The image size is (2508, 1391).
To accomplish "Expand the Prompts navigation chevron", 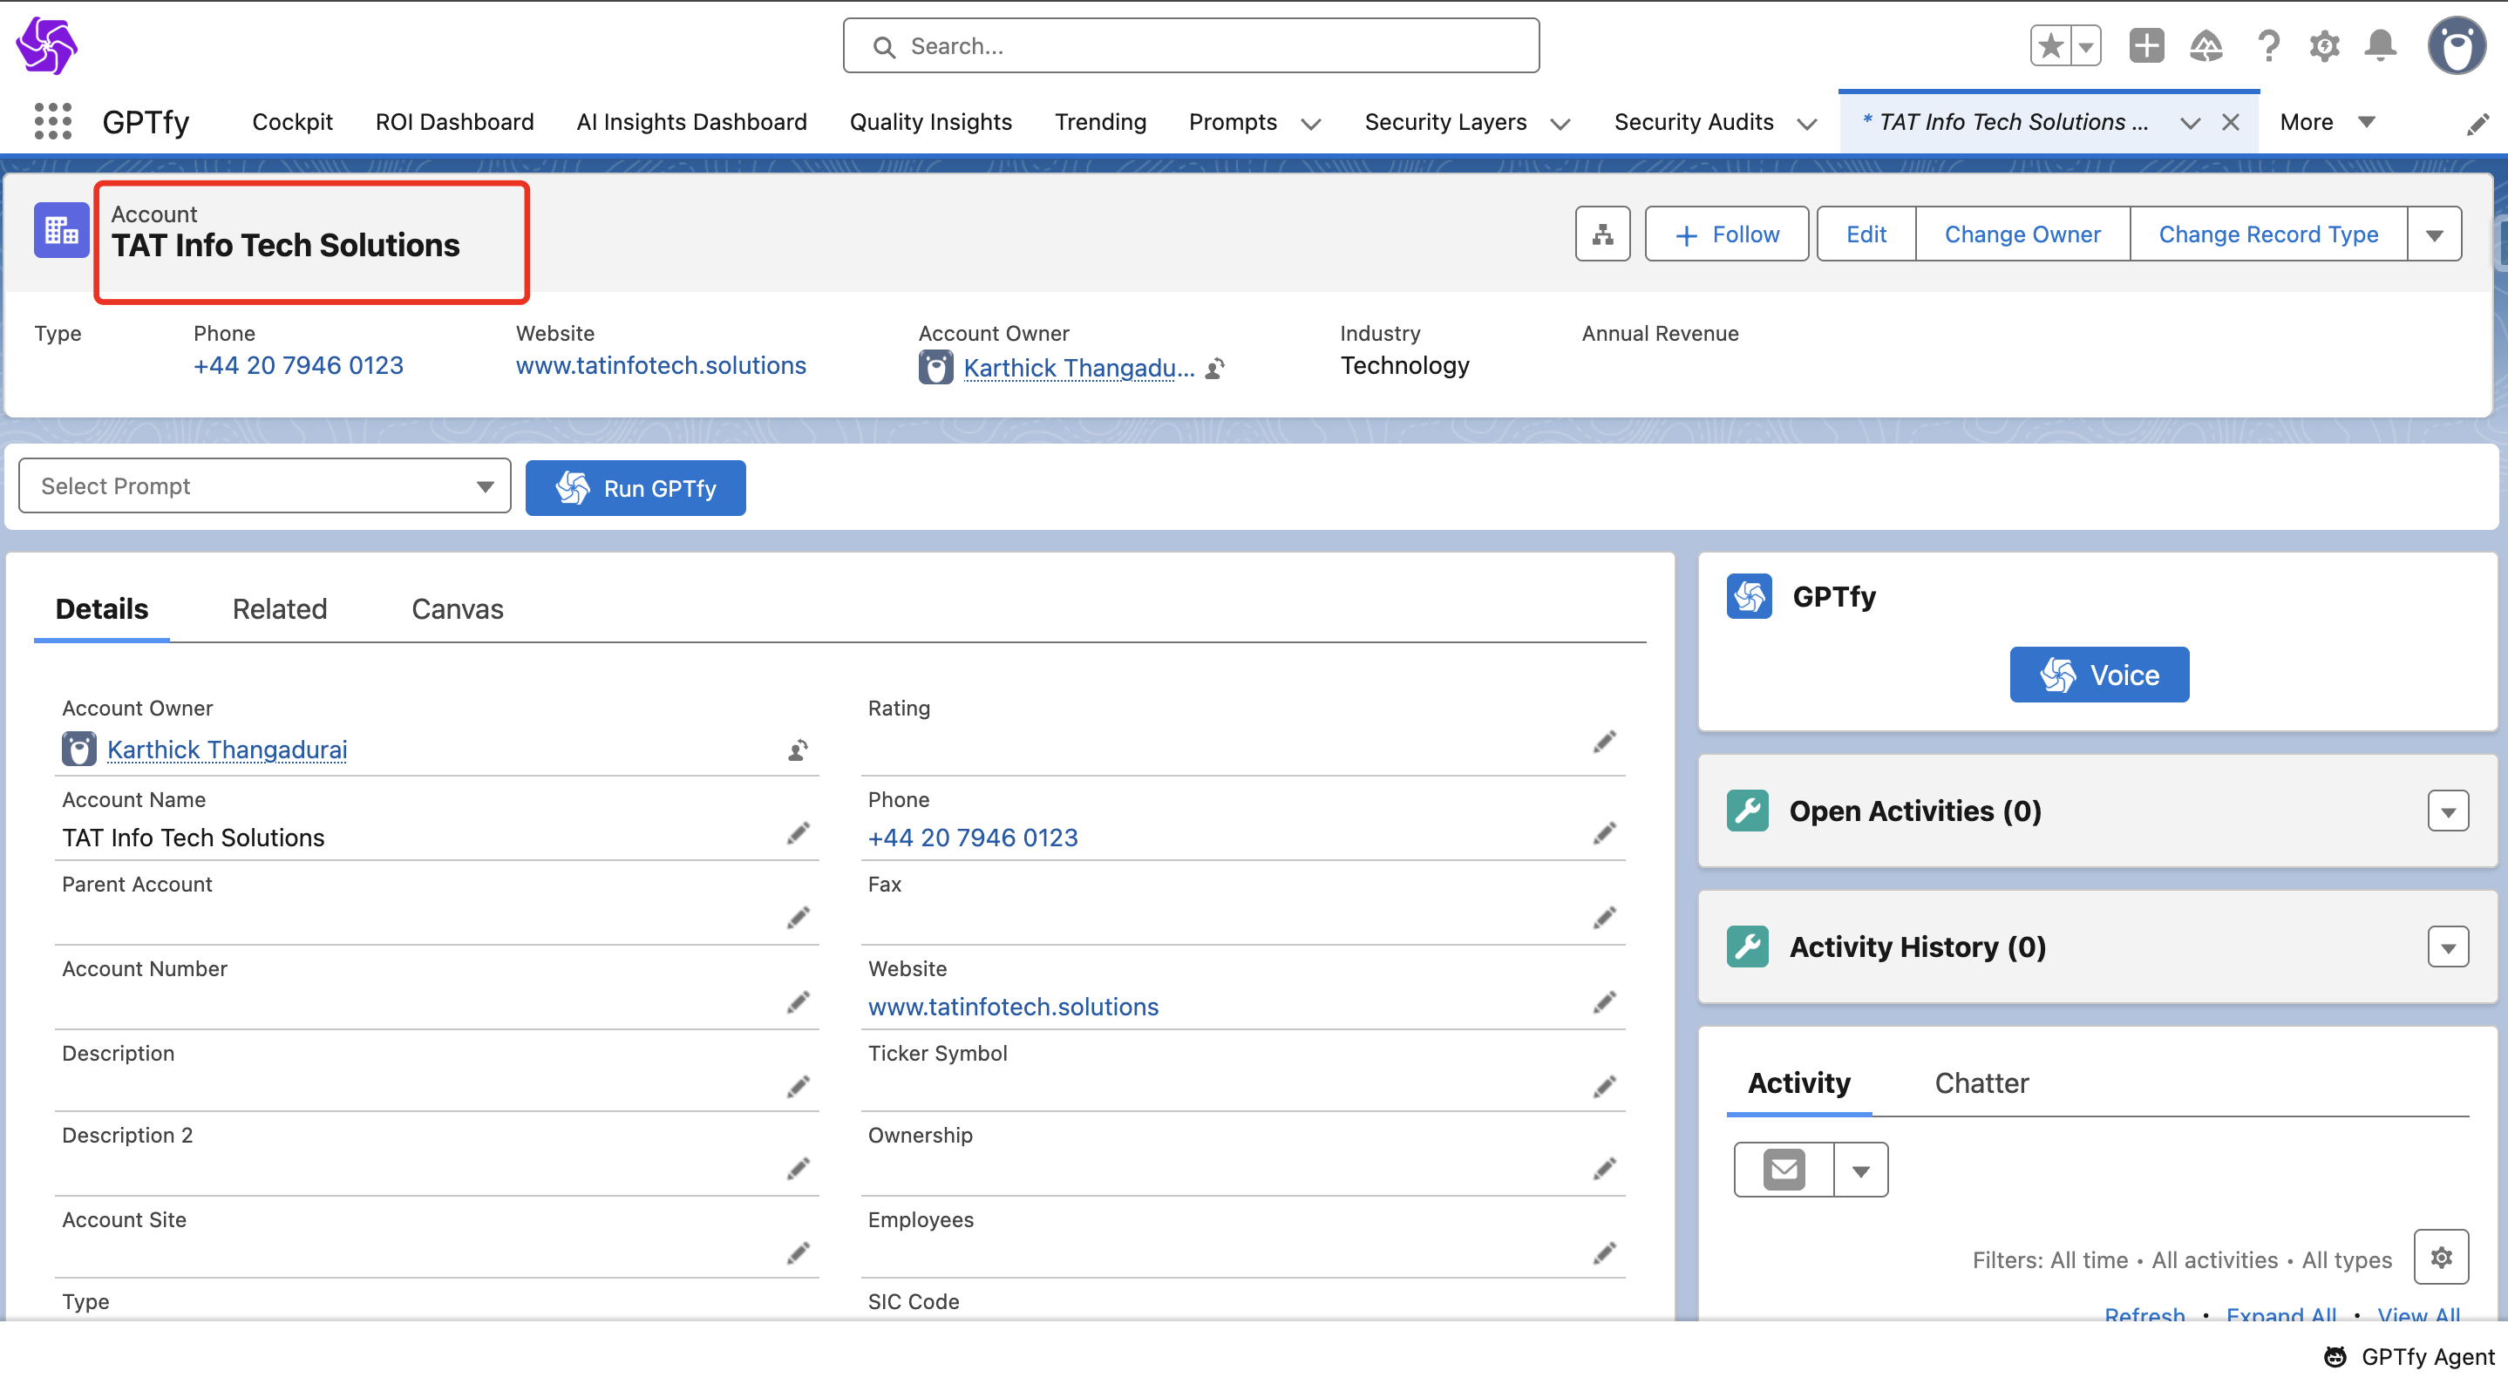I will click(x=1310, y=124).
